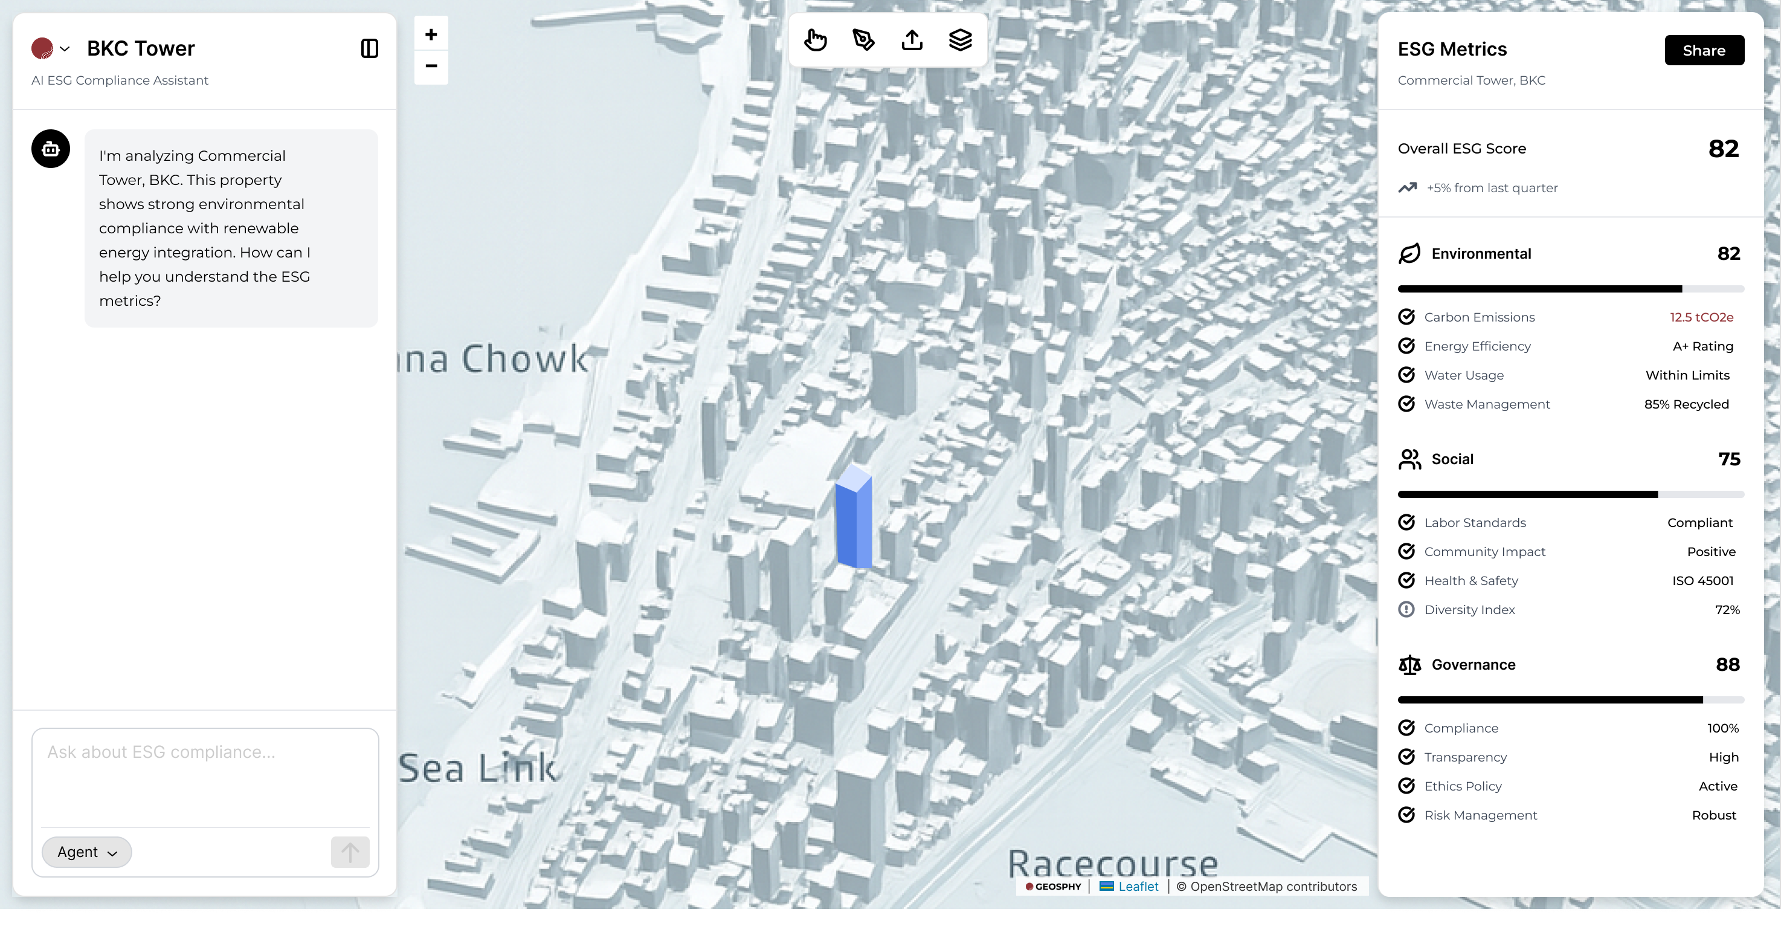Click the Geosphy logo in map attribution
Viewport: 1781px width, 938px height.
click(x=1053, y=886)
